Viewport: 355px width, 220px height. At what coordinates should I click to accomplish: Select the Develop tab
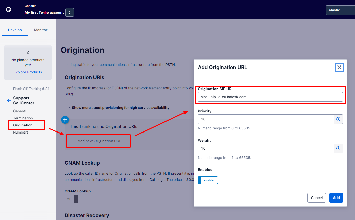point(15,30)
